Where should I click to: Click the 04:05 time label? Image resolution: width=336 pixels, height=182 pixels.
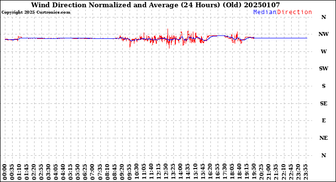coord(56,172)
